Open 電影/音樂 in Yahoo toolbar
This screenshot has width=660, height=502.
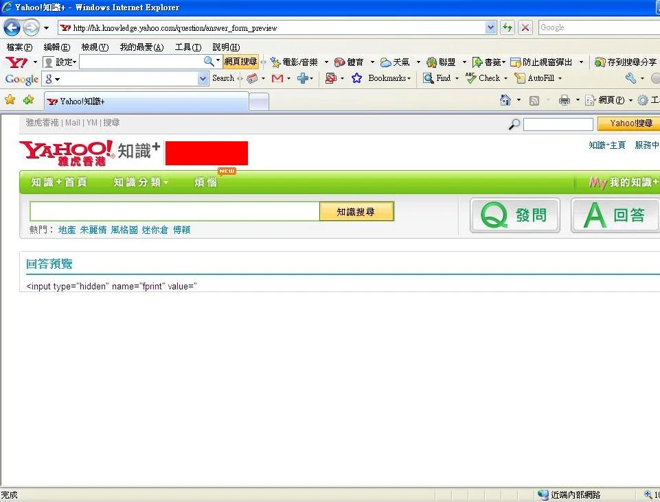[295, 62]
